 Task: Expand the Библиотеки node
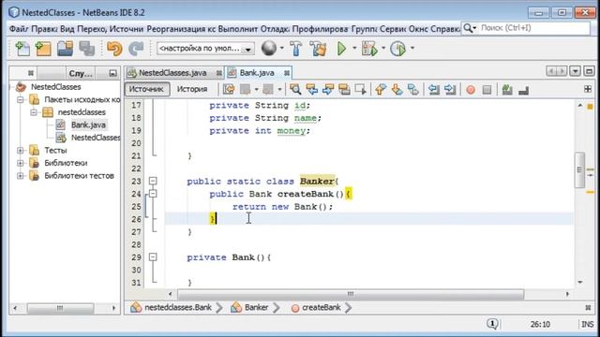click(21, 163)
